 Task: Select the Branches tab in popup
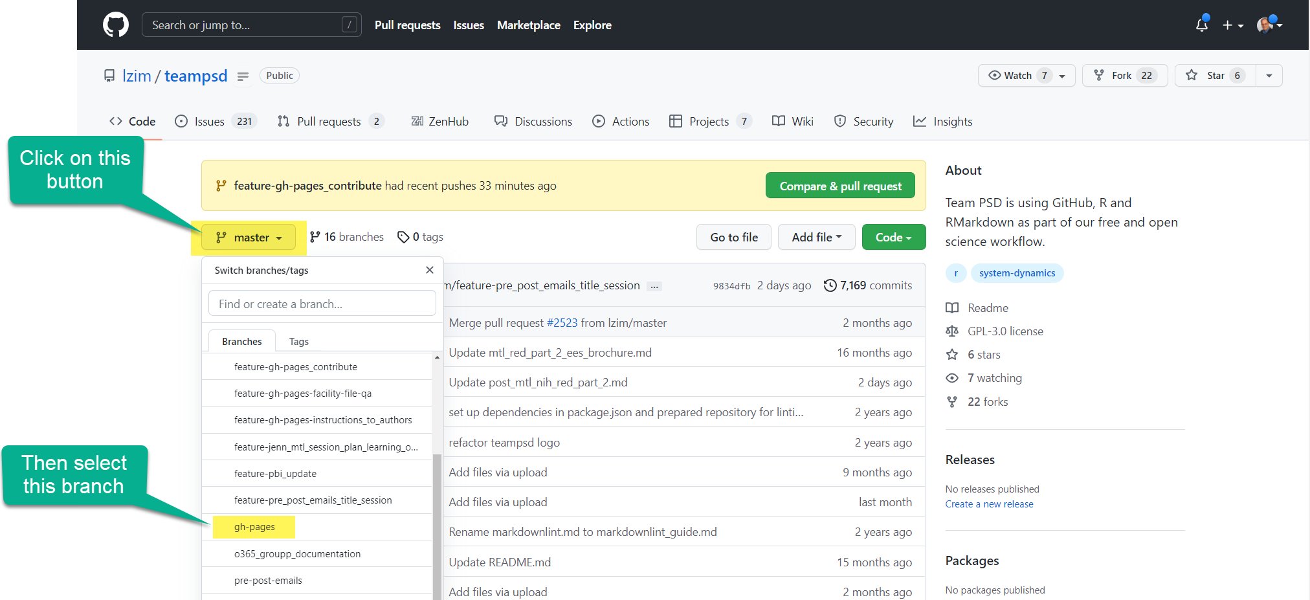(x=242, y=341)
